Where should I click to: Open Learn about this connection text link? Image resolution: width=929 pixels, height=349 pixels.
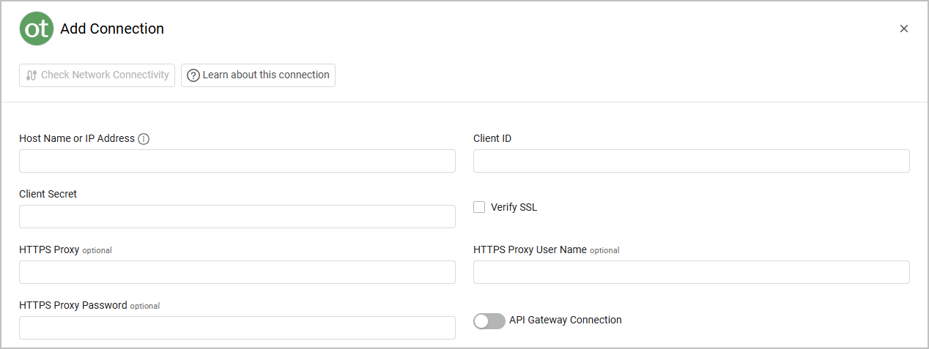(266, 75)
